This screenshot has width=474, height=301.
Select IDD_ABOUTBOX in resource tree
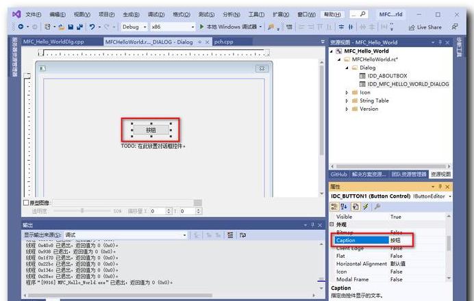click(387, 76)
